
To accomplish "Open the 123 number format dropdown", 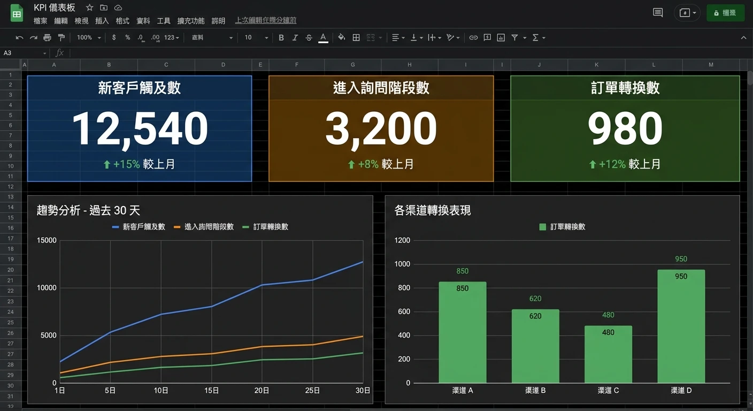I will point(172,37).
